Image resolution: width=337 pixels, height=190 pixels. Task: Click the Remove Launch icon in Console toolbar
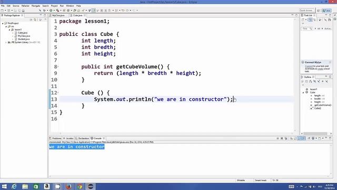(x=282, y=138)
